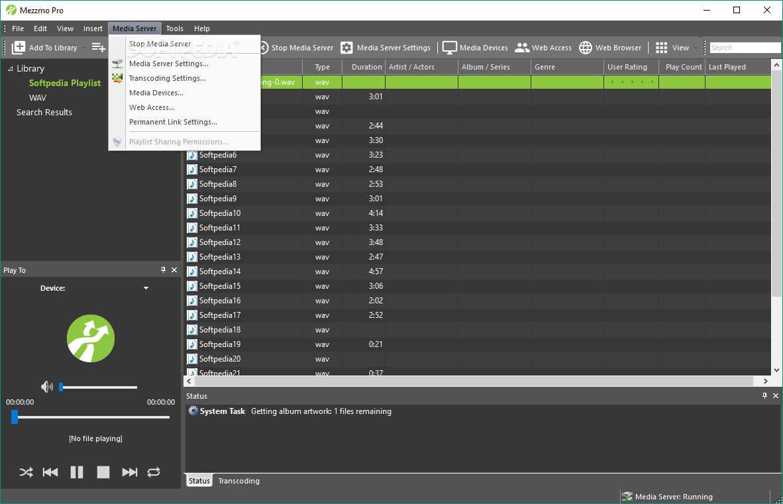Select Search Results tree item
The height and width of the screenshot is (504, 783).
44,113
